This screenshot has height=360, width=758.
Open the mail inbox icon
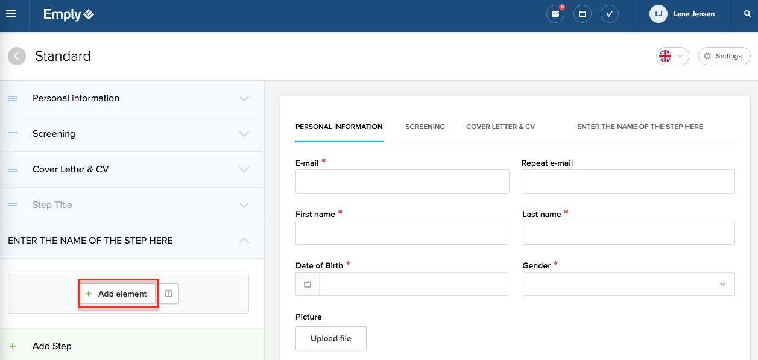tap(555, 14)
